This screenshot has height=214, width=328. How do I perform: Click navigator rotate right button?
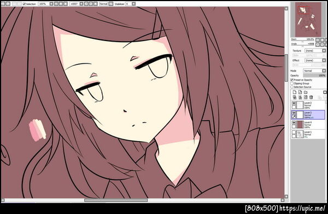[323, 44]
